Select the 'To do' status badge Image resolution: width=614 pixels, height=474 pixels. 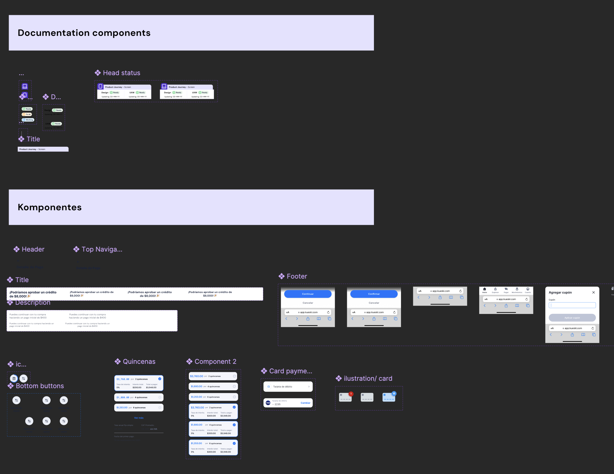(x=27, y=114)
